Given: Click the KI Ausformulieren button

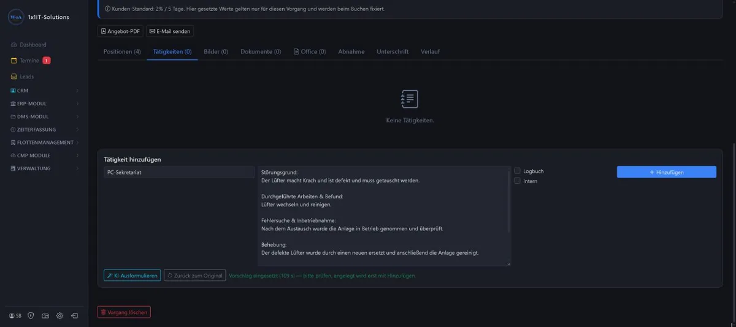Looking at the screenshot, I should coord(132,276).
